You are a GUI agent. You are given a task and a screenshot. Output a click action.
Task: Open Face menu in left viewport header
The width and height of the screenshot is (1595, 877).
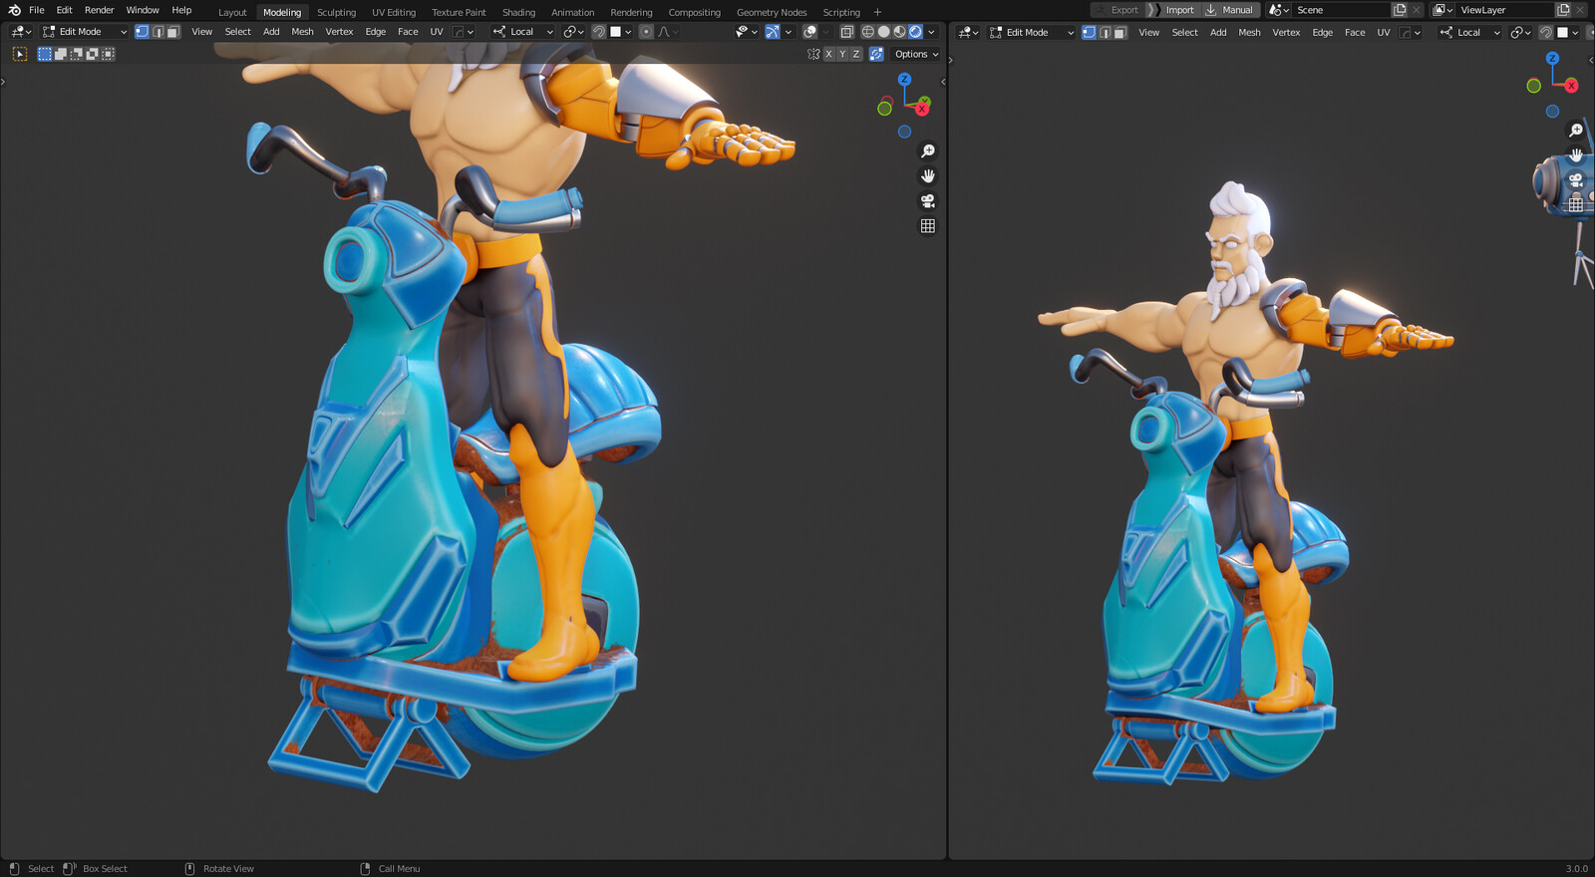coord(408,32)
